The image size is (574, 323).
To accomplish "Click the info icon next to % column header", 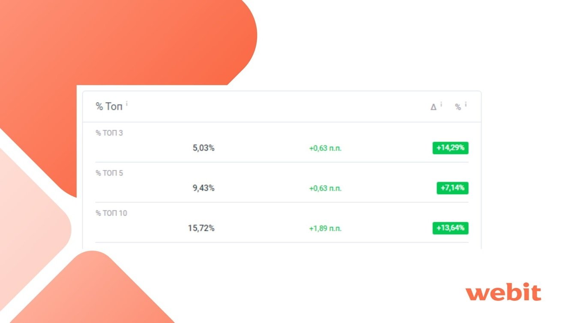I will 466,104.
